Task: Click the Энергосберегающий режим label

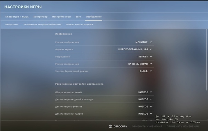Action: click(x=71, y=71)
